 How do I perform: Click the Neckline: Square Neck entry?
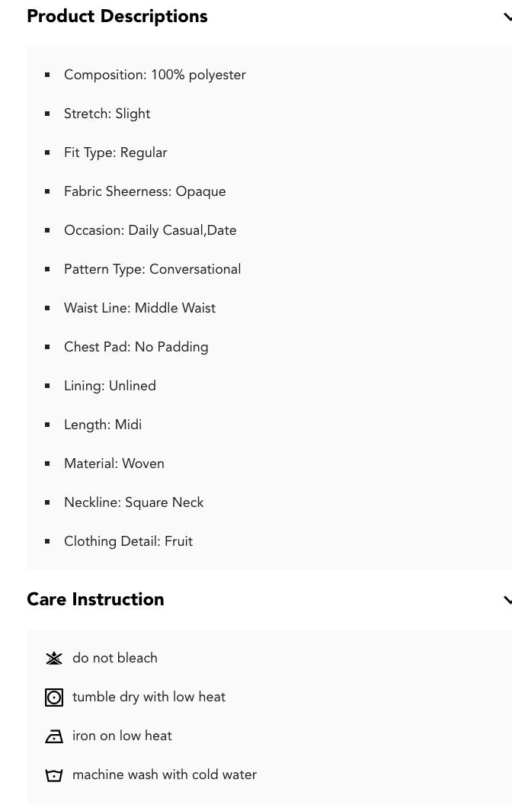tap(134, 503)
